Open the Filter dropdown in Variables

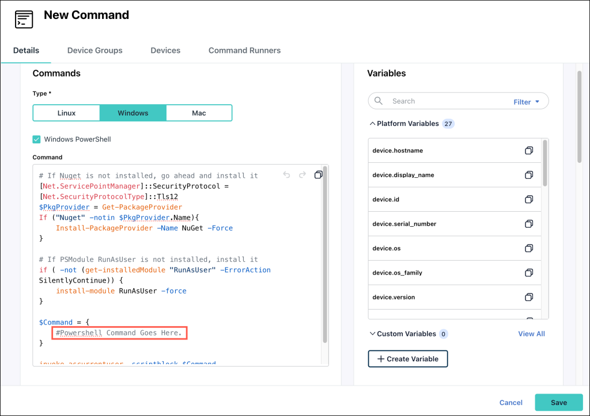tap(527, 102)
